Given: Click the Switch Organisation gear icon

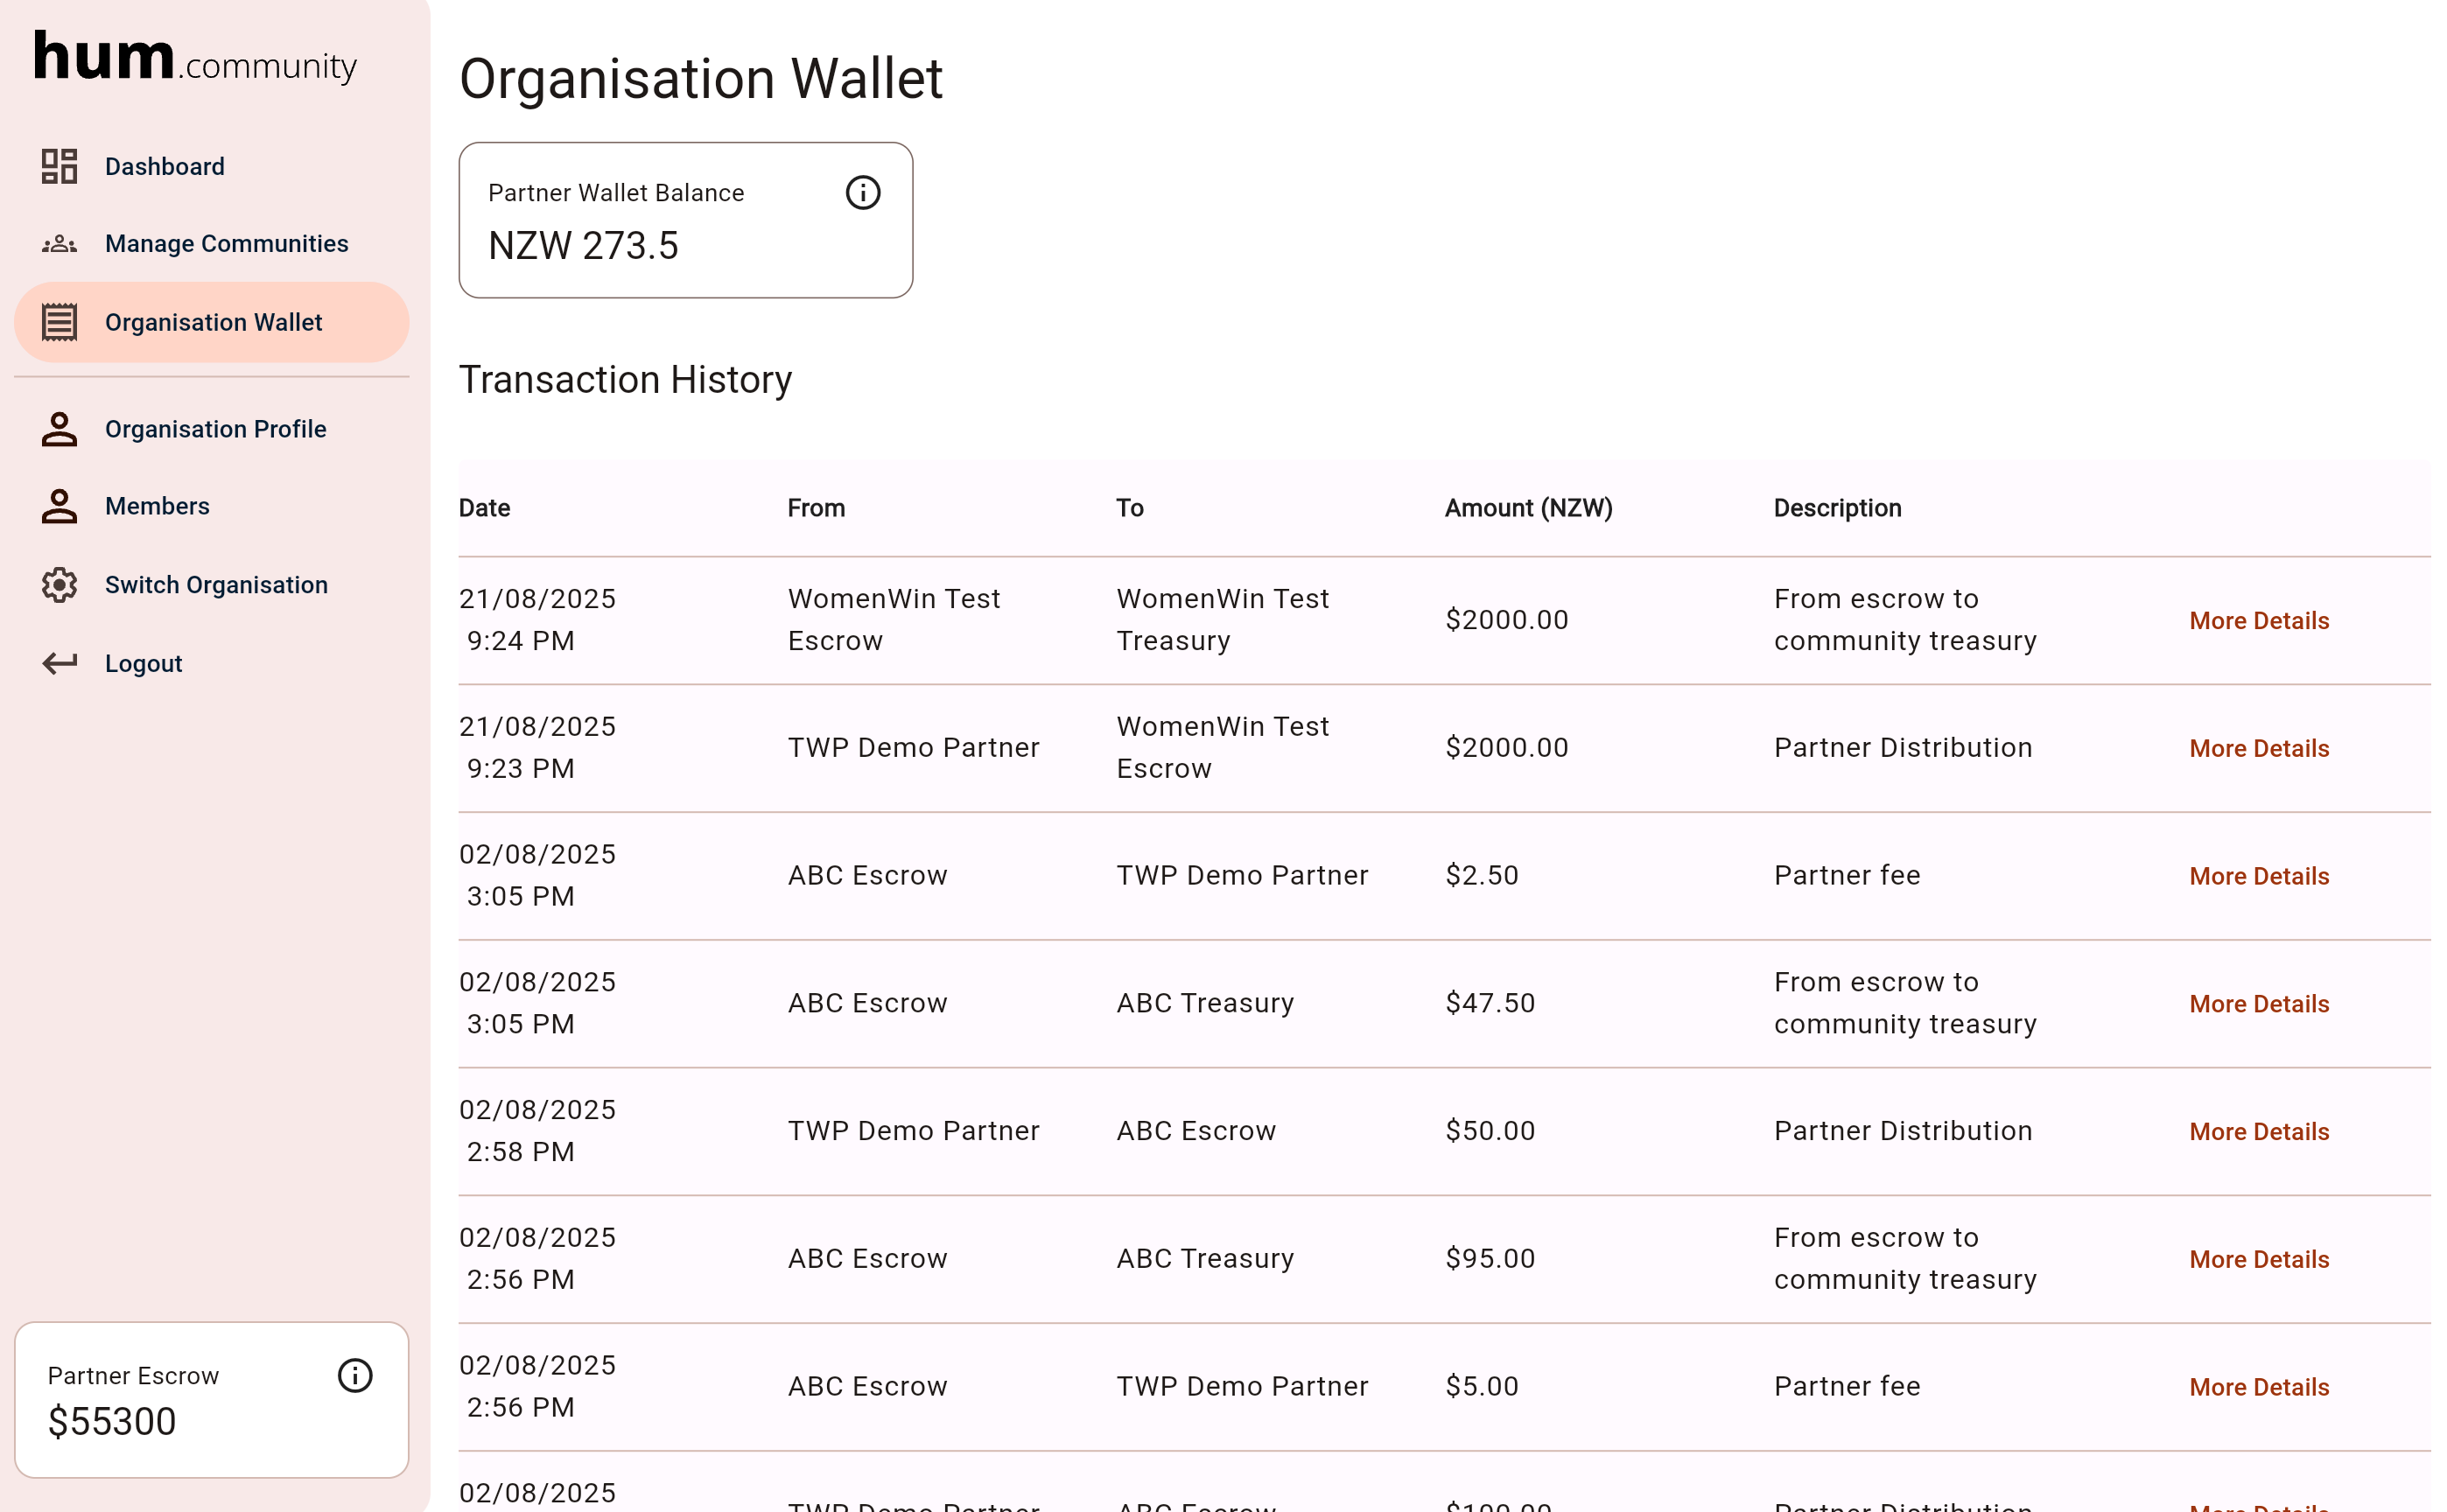Looking at the screenshot, I should [x=59, y=585].
